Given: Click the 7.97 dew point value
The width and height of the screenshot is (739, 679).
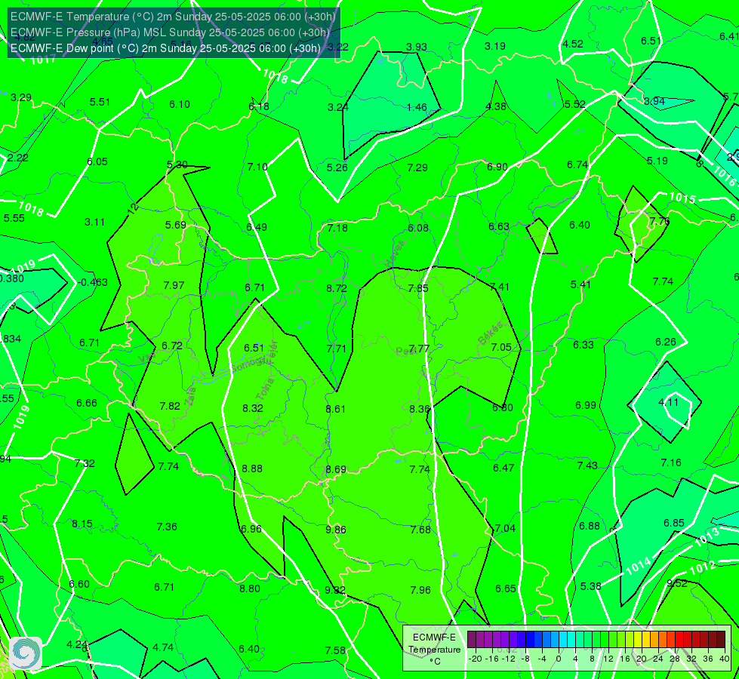Looking at the screenshot, I should (174, 285).
